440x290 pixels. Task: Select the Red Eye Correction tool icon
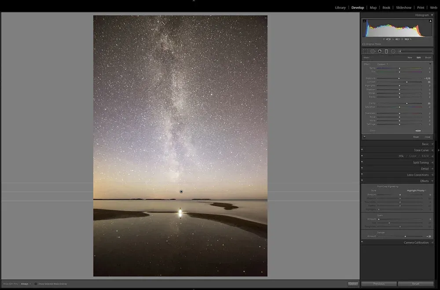pyautogui.click(x=380, y=51)
